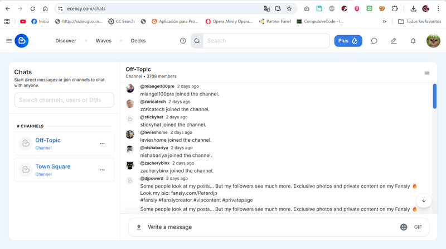Viewport: 446px width, 249px height.
Task: Open the GIF picker
Action: pos(418,227)
